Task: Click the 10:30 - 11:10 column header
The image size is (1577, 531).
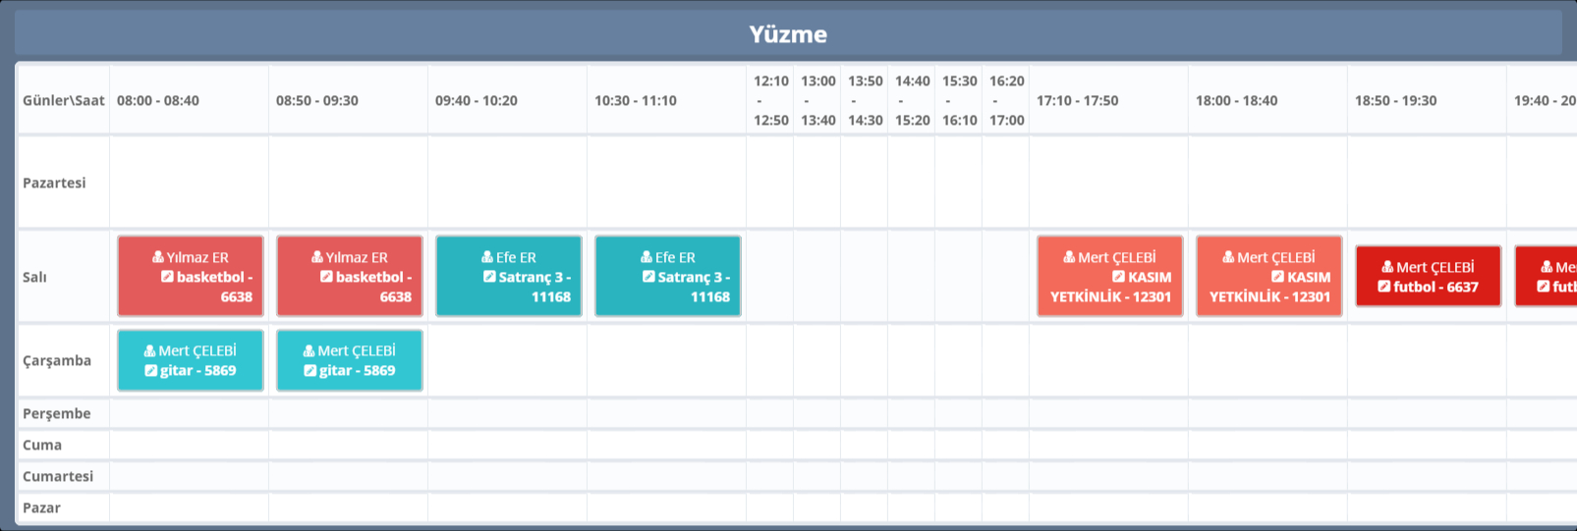Action: click(636, 100)
